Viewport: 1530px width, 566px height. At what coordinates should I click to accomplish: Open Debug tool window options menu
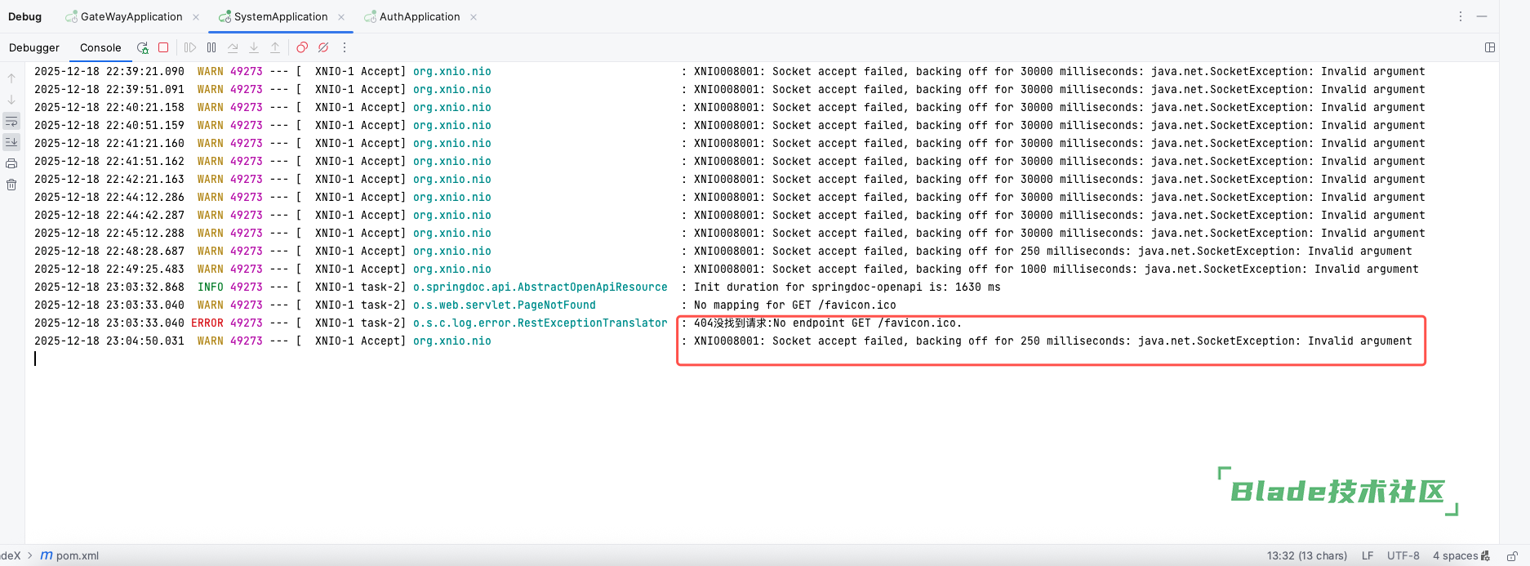(x=1461, y=16)
